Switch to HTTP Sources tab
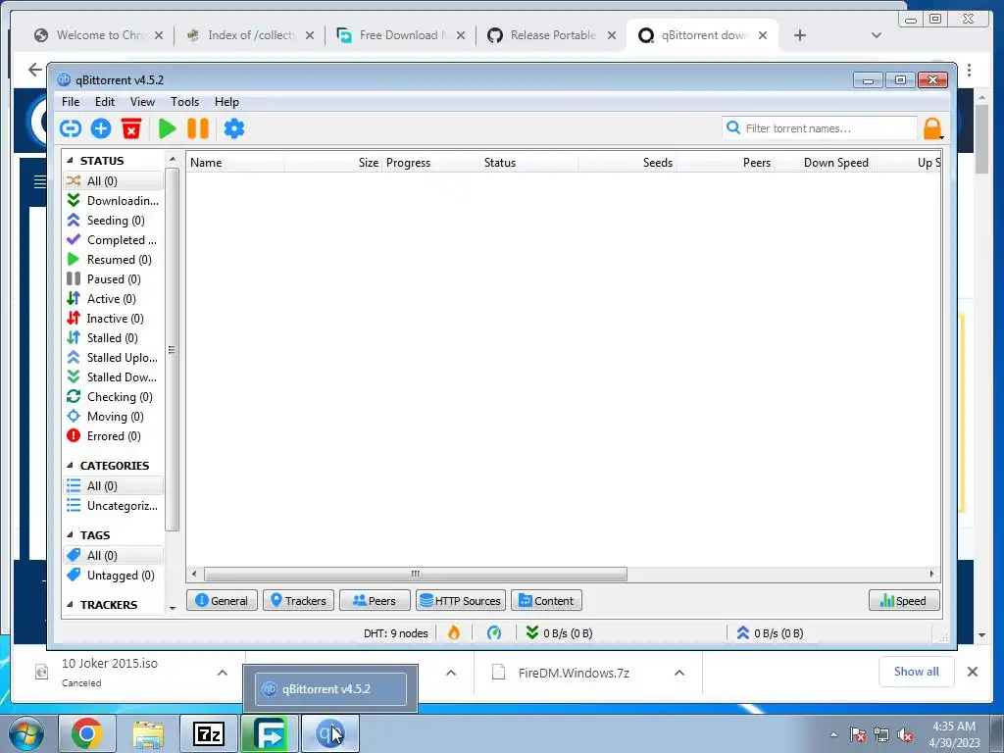This screenshot has height=753, width=1004. coord(461,601)
